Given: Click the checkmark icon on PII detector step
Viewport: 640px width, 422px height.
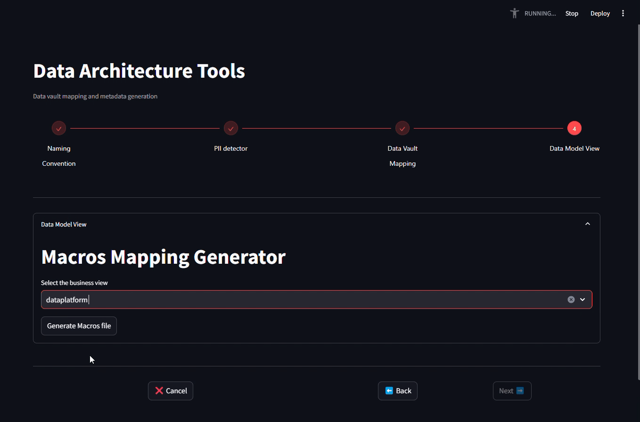Looking at the screenshot, I should pos(231,128).
